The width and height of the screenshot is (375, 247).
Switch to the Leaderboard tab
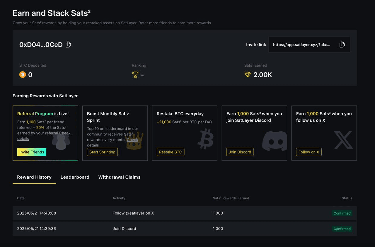point(75,177)
